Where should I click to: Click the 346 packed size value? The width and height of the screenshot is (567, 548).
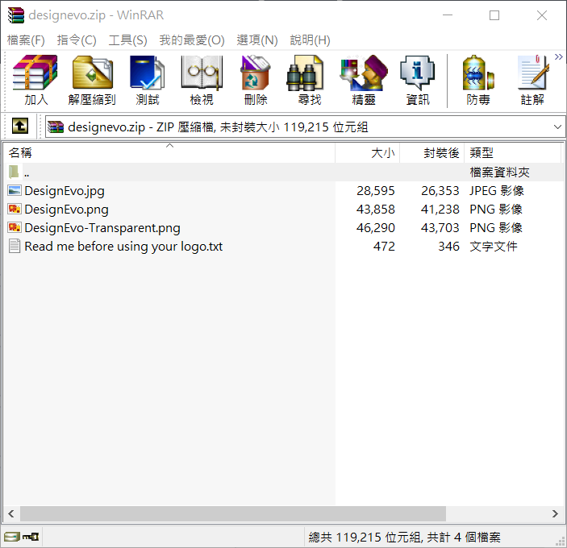(x=448, y=247)
